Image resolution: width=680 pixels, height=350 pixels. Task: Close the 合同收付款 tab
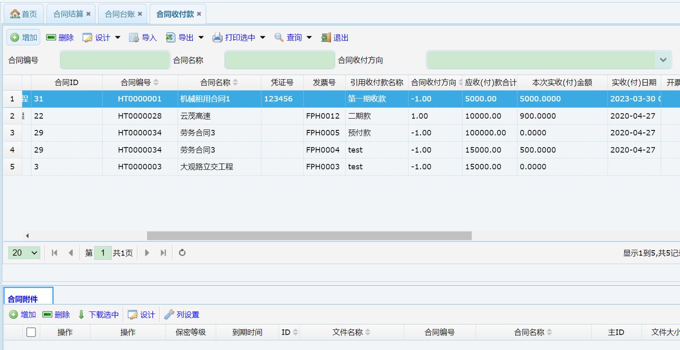199,14
